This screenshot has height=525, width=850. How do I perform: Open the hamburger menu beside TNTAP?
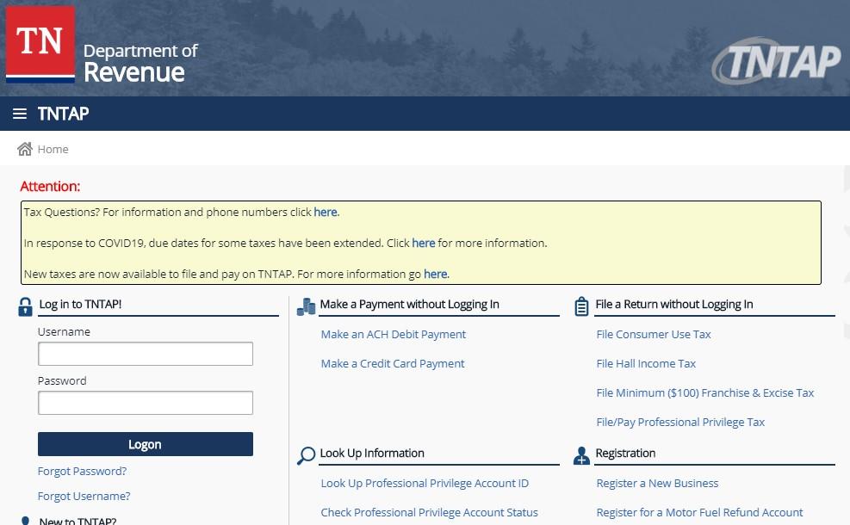(x=20, y=114)
